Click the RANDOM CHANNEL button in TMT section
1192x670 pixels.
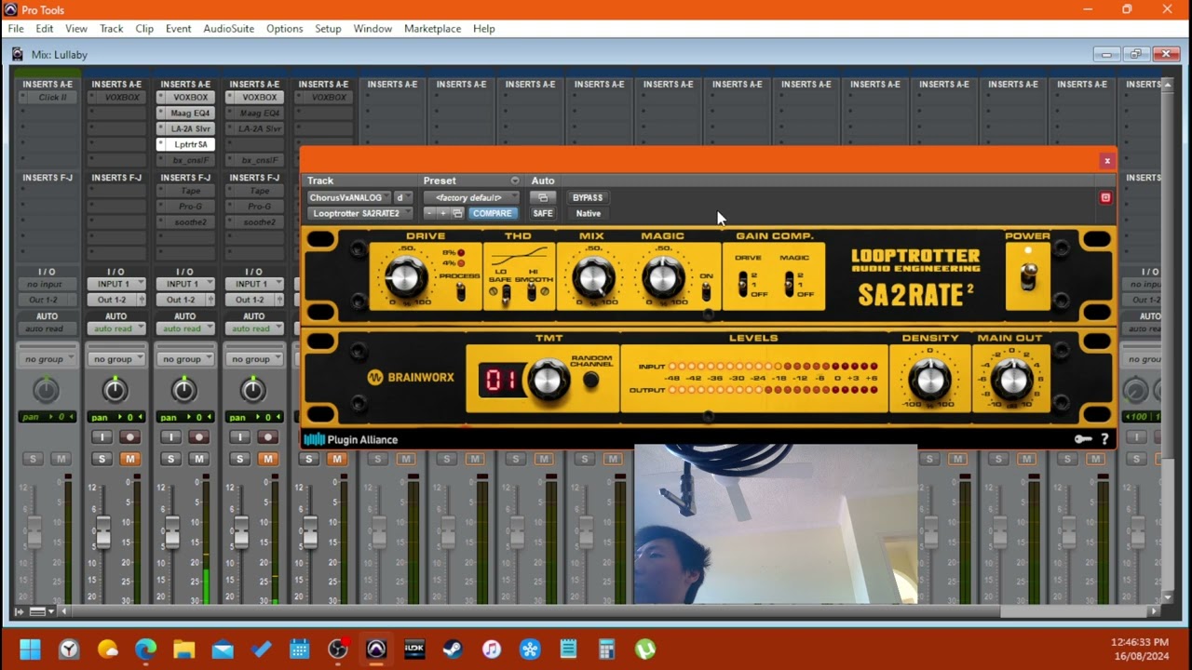590,380
